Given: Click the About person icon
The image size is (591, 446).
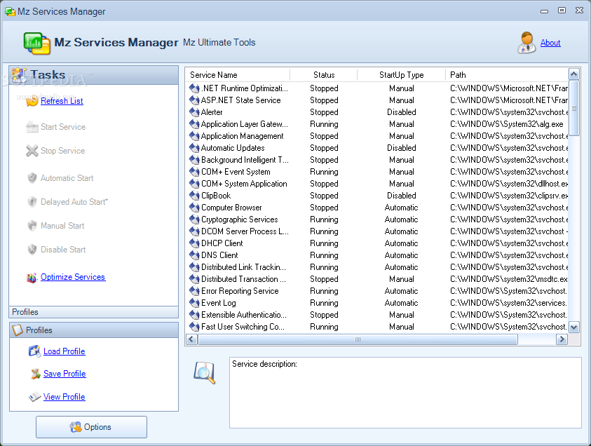Looking at the screenshot, I should tap(527, 43).
